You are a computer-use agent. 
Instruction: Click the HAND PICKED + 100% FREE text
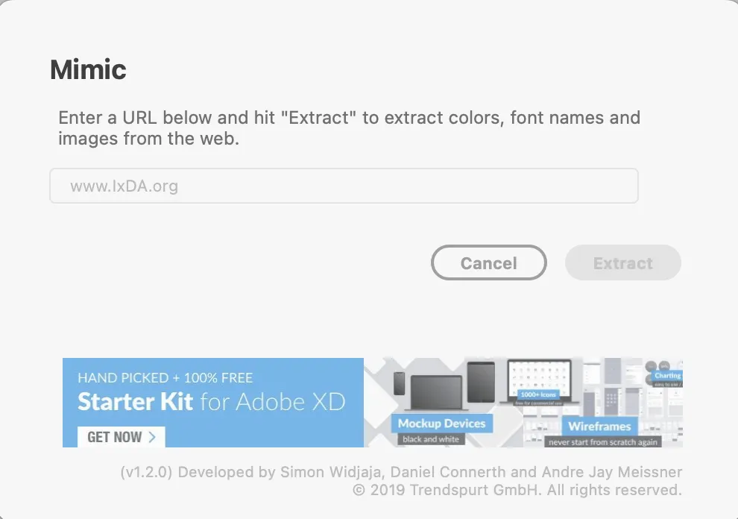tap(165, 378)
